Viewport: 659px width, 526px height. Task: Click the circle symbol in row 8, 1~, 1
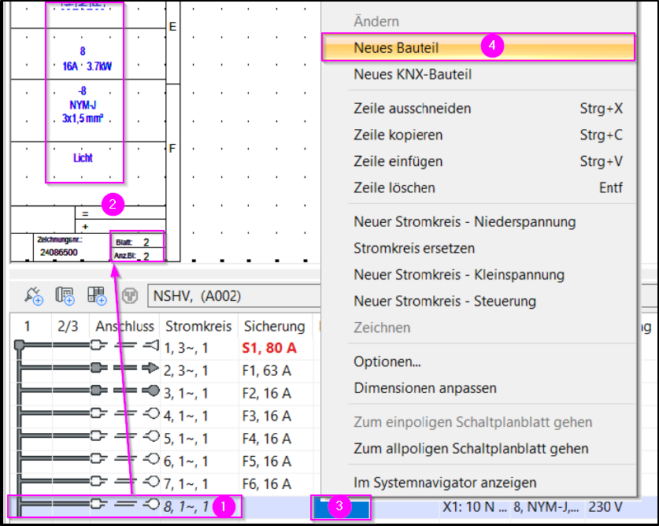pos(151,504)
